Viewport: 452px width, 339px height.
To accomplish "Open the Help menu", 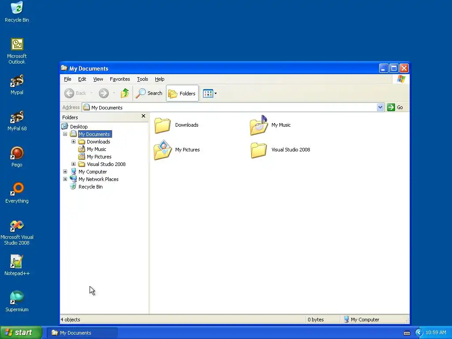I will click(x=159, y=79).
